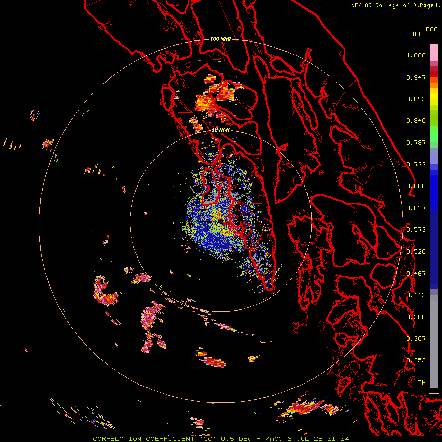Select the 0.467 color scale label

(416, 274)
